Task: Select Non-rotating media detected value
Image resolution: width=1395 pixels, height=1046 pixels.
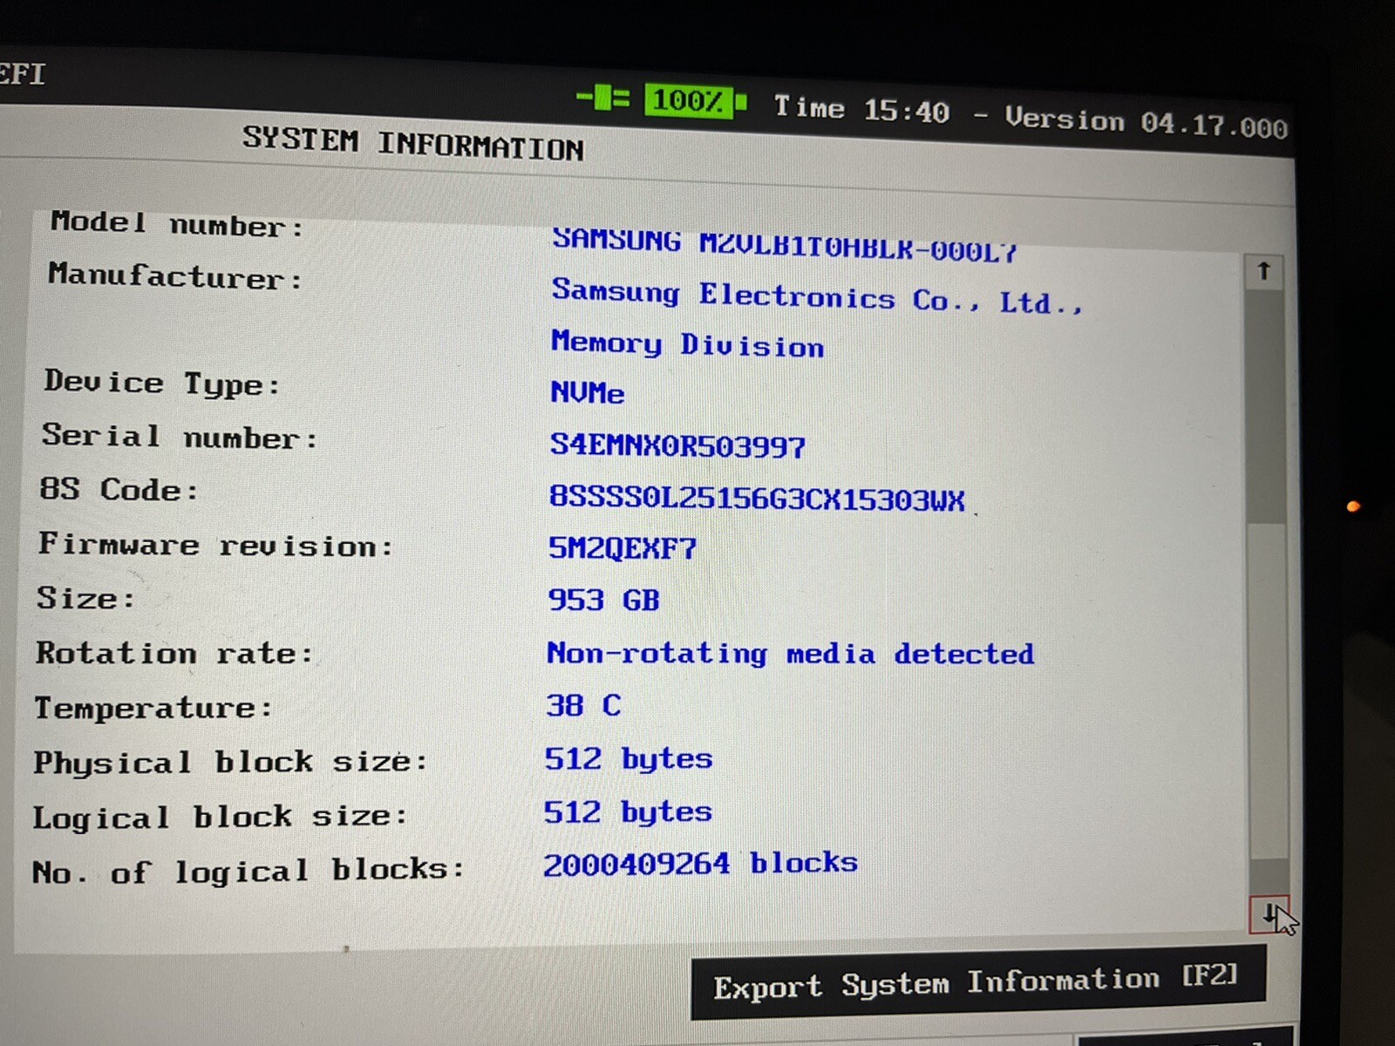Action: 790,654
